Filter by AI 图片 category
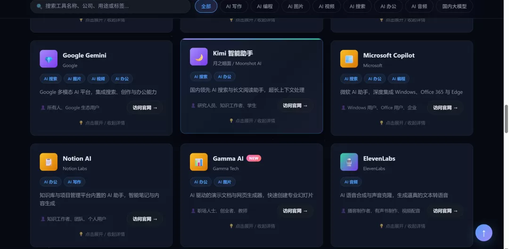The height and width of the screenshot is (249, 509). point(296,6)
